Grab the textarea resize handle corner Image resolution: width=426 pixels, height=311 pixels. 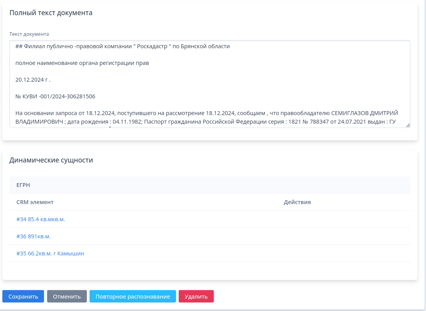coord(407,125)
